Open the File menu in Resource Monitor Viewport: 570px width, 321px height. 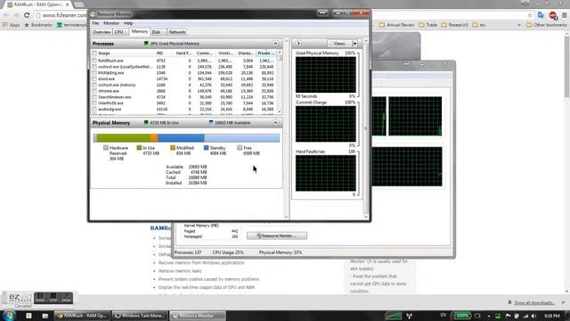pos(95,23)
